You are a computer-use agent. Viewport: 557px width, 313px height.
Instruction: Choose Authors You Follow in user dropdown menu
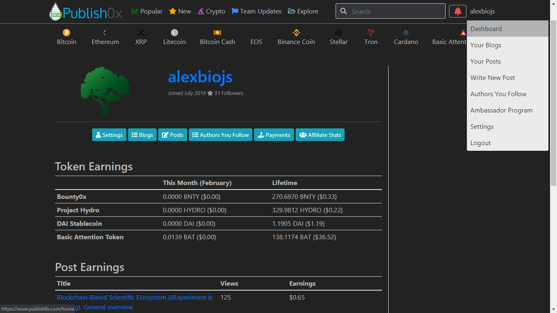tap(508, 94)
